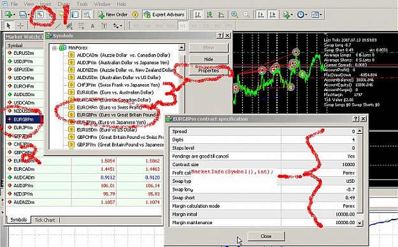The image size is (398, 247).
Task: Open the arrows tool dropdown arrow
Action: pos(121,25)
